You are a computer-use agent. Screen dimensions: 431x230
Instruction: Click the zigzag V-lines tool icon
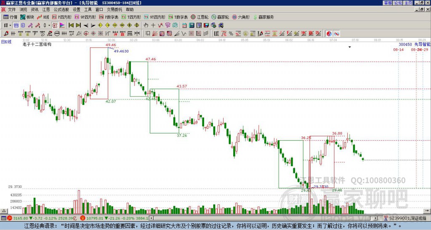coord(184,34)
